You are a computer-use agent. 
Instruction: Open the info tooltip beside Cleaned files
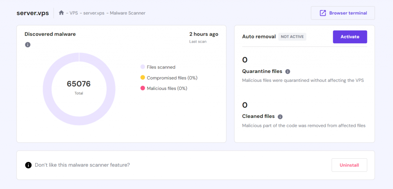280,116
